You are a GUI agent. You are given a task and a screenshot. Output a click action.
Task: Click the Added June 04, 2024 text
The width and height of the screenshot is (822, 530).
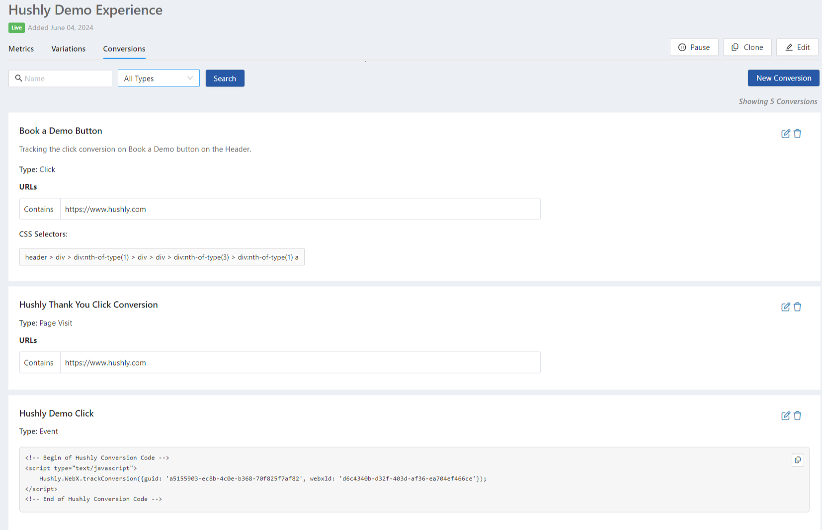coord(61,28)
